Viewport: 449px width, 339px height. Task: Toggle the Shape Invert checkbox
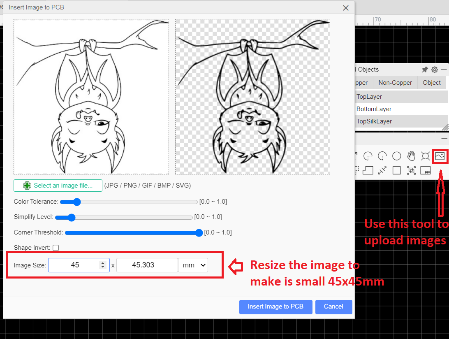point(56,248)
